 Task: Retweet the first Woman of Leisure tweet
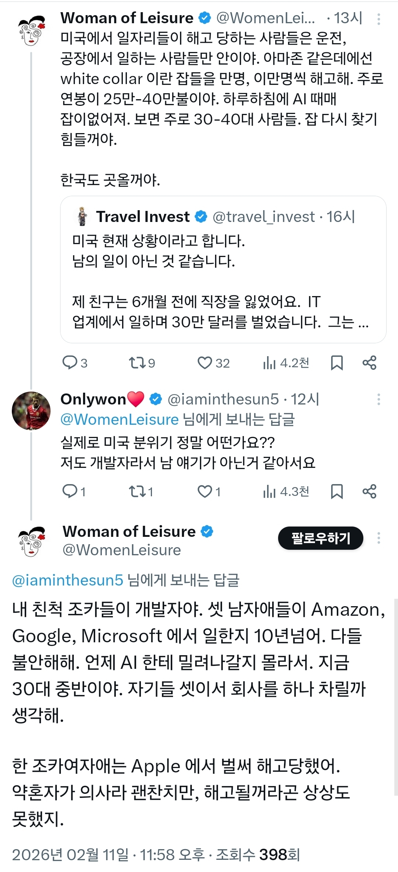click(137, 363)
